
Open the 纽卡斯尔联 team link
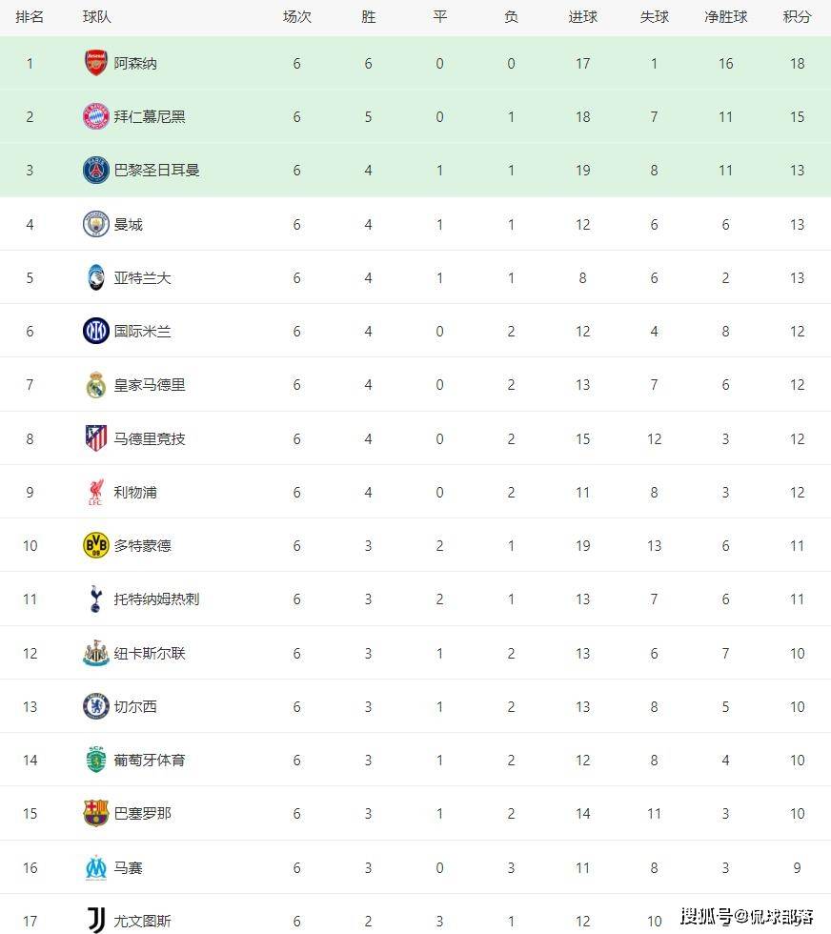click(150, 654)
